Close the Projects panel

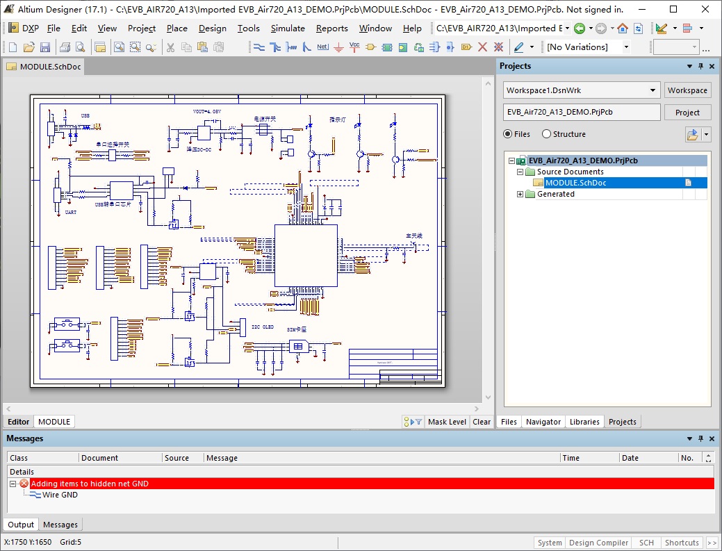tap(712, 66)
